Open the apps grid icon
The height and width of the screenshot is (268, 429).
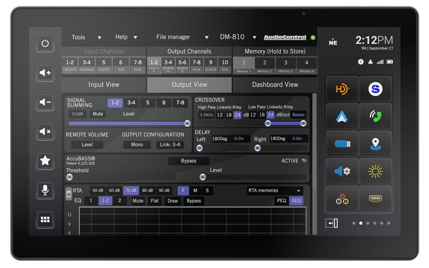[45, 219]
